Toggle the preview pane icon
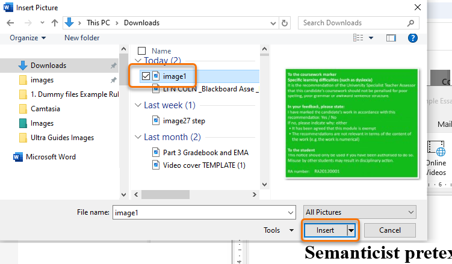 click(x=391, y=38)
